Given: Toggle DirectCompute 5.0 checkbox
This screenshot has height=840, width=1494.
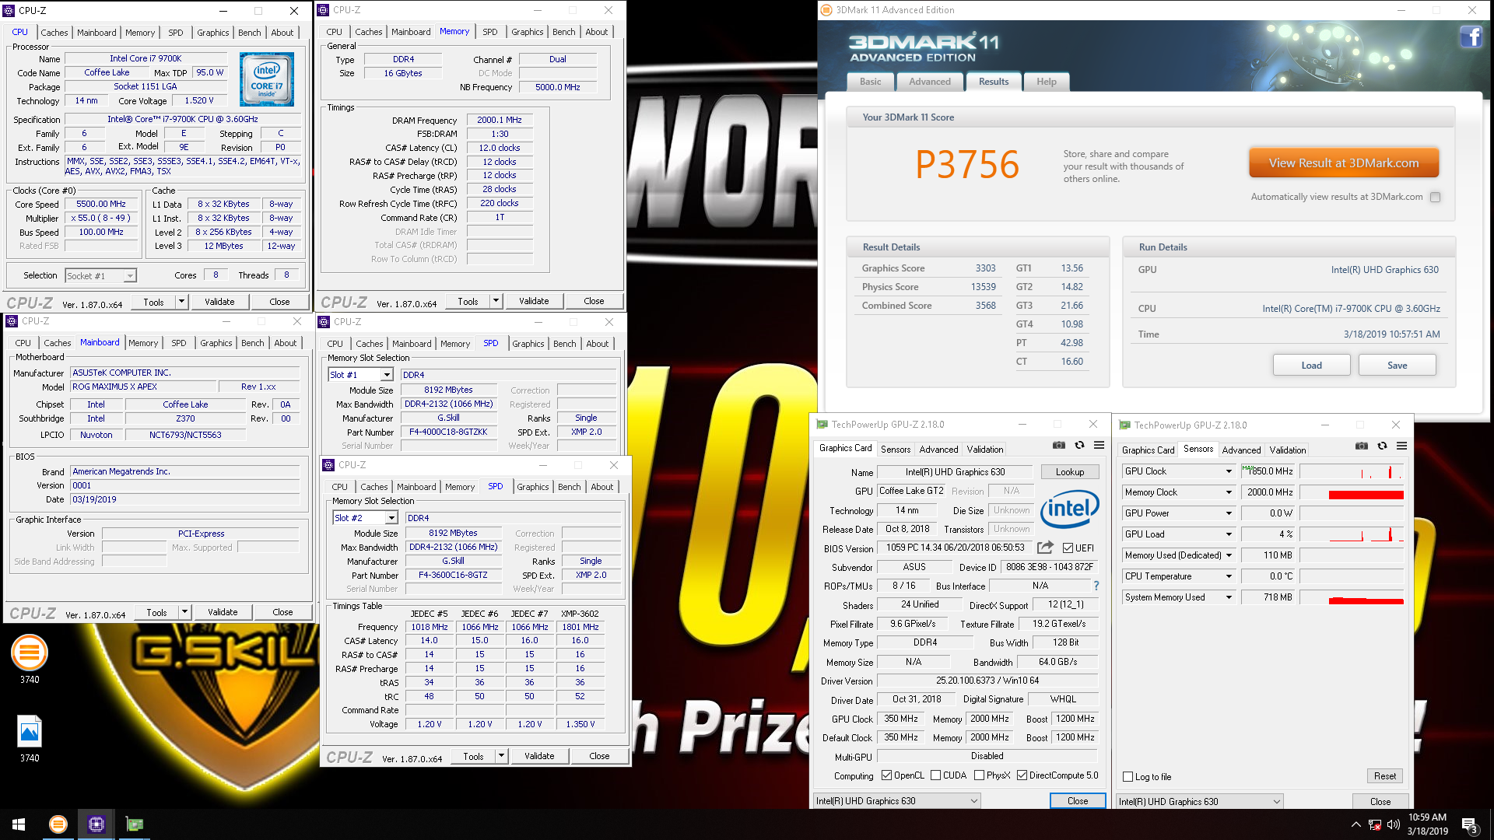Looking at the screenshot, I should coord(1022,775).
